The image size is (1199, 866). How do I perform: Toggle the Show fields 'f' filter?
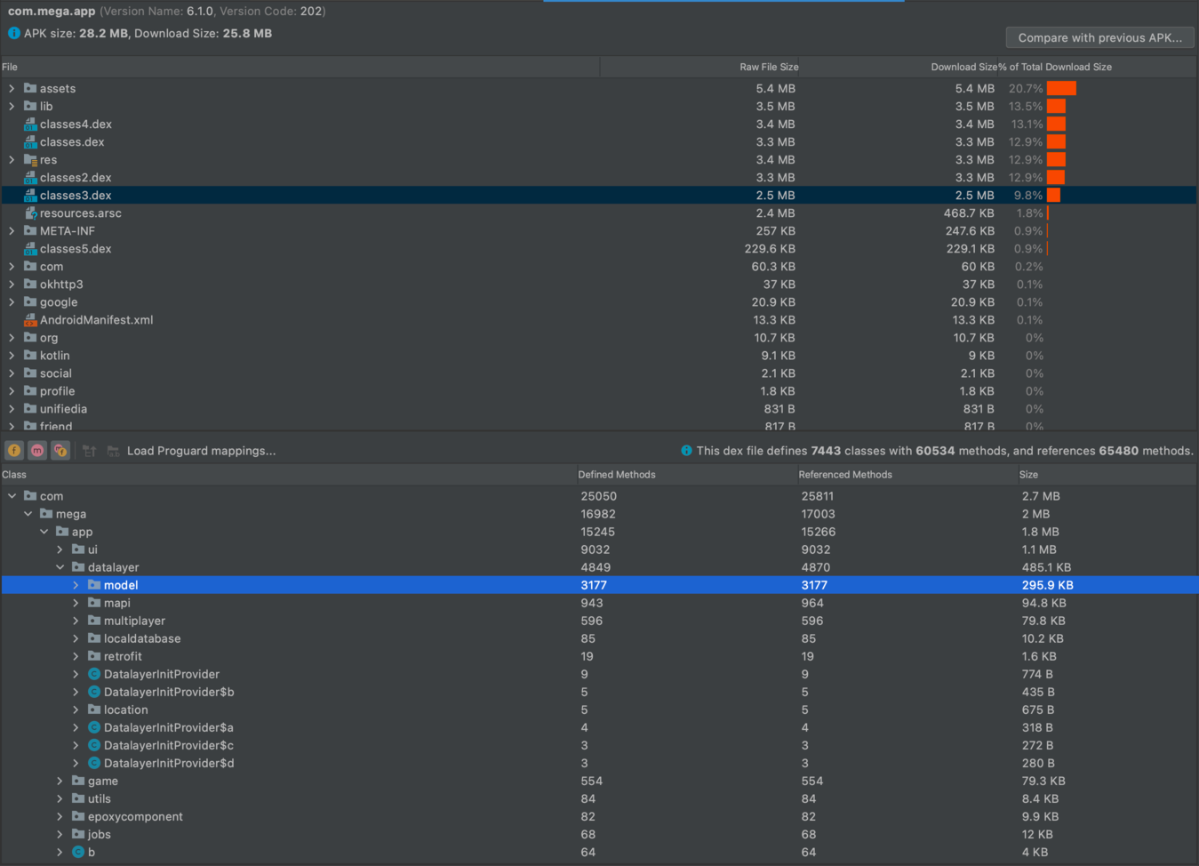(14, 451)
